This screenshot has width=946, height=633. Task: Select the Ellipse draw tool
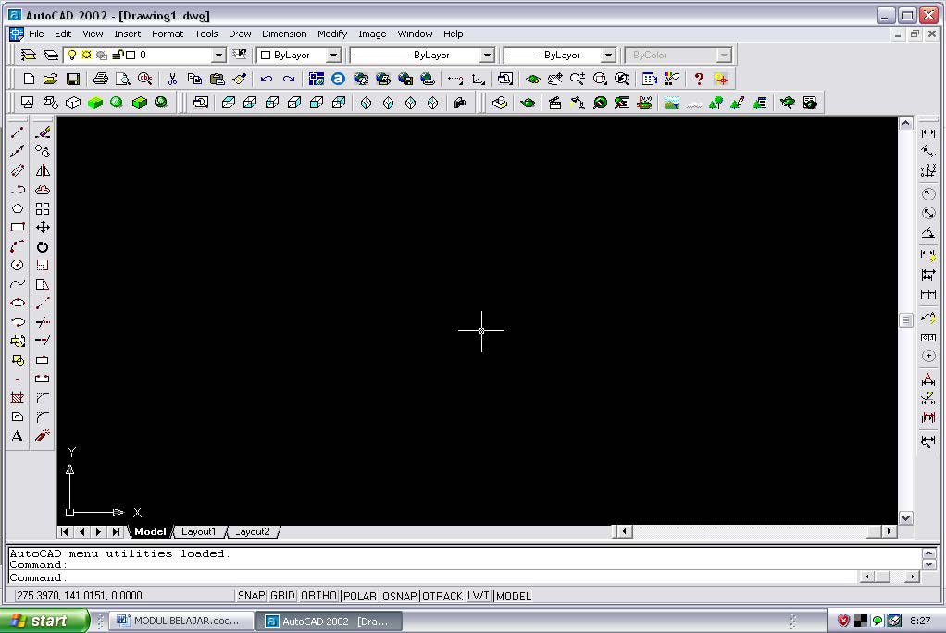17,303
